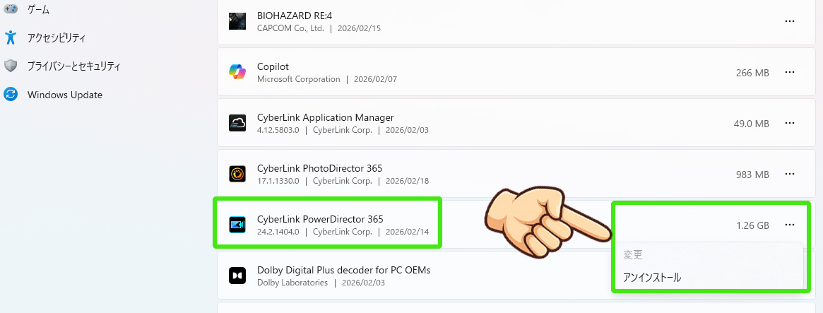Open more options for CyberLink PowerDirector 365
The height and width of the screenshot is (313, 823).
click(790, 225)
